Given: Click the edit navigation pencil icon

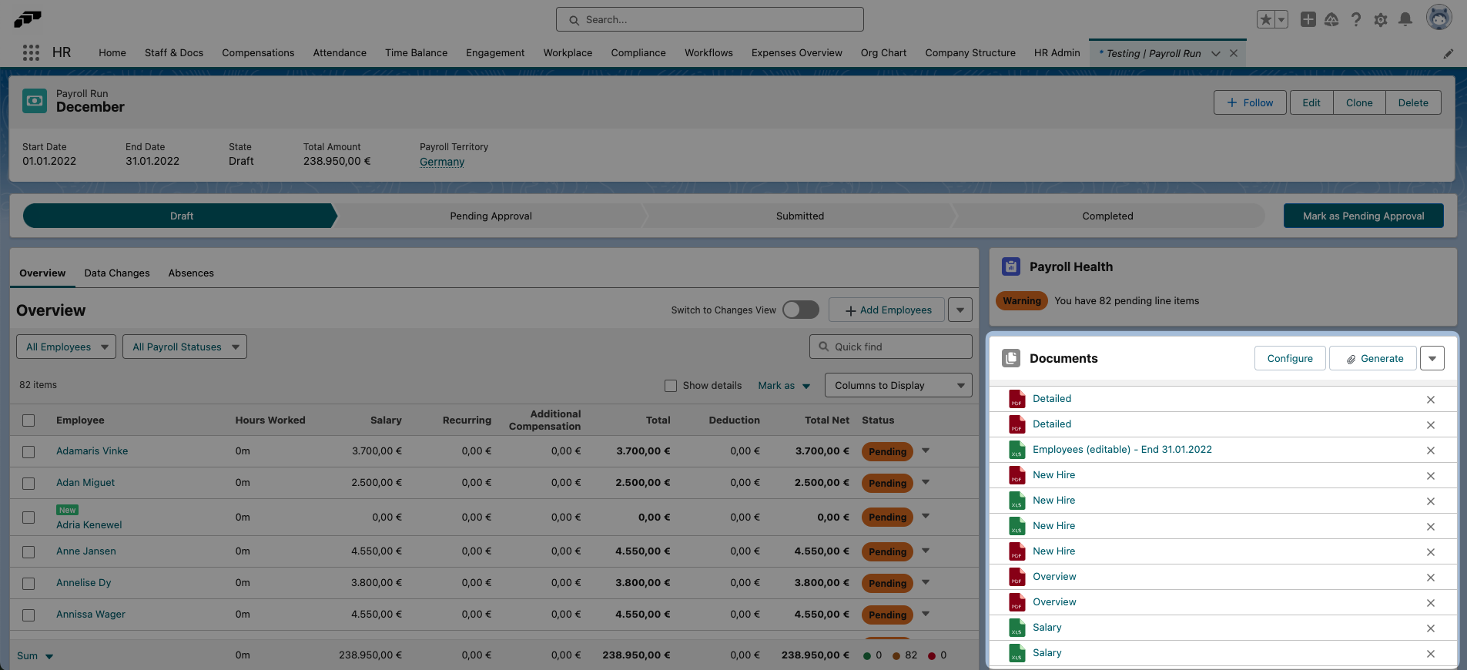Looking at the screenshot, I should click(x=1448, y=53).
